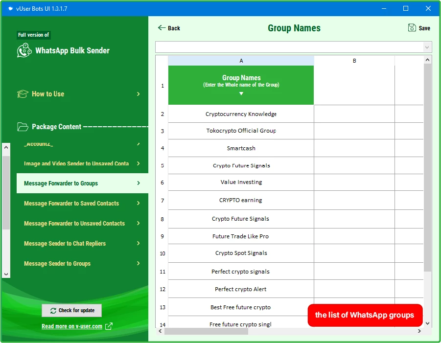Click the sidebar scroll up arrow
The width and height of the screenshot is (441, 343).
point(6,147)
